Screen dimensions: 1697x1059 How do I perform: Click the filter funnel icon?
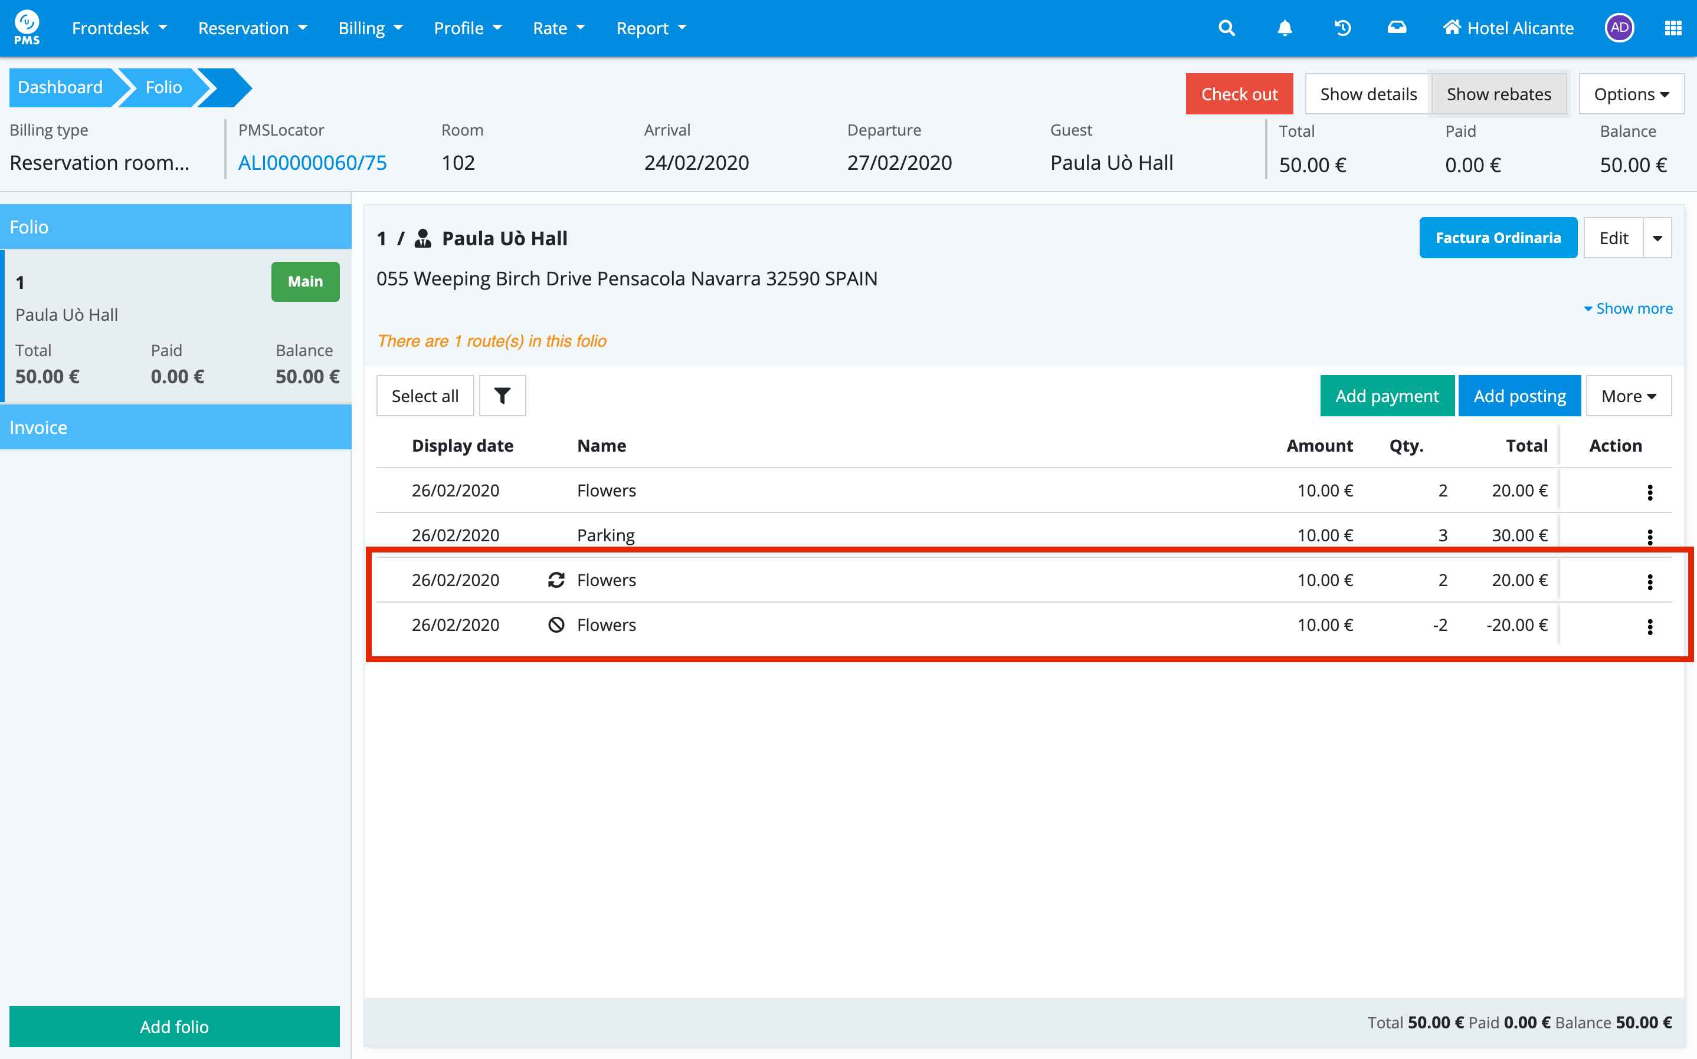coord(502,396)
